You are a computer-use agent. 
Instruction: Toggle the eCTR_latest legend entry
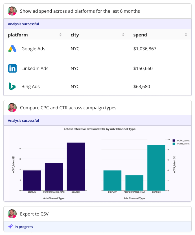(x=183, y=143)
